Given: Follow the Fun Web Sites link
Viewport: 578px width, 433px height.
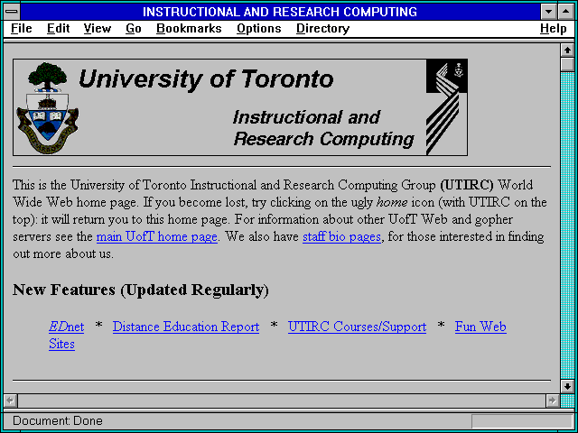Looking at the screenshot, I should [x=480, y=327].
